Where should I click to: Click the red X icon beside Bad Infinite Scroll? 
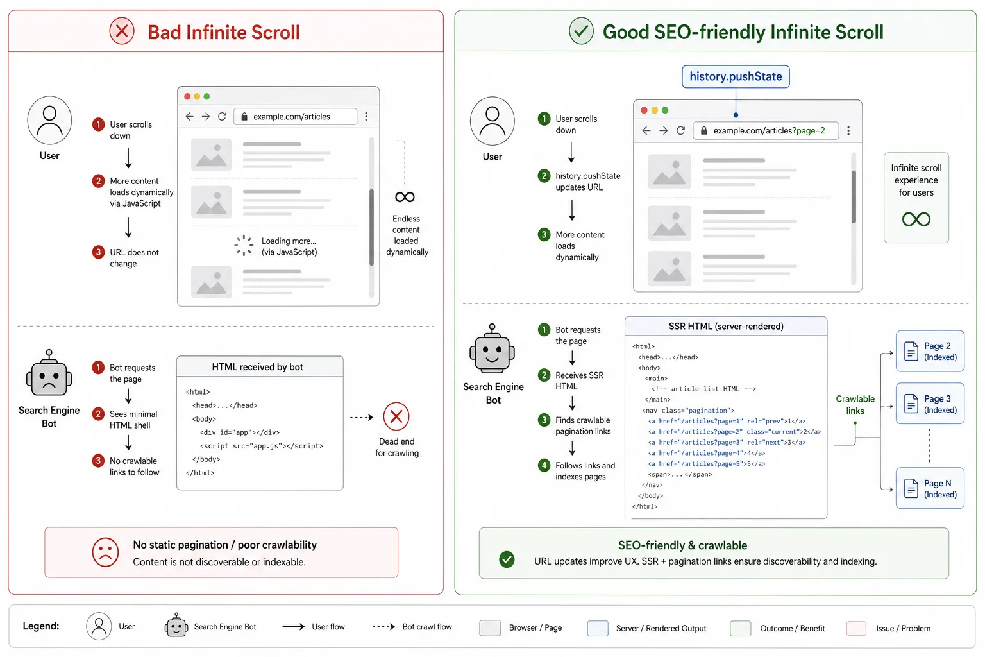122,31
